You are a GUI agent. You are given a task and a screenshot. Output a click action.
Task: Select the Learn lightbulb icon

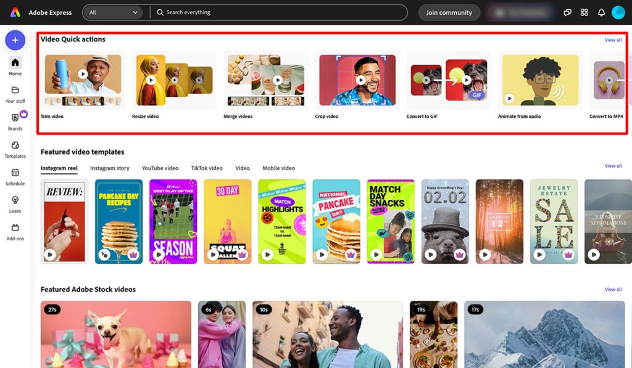pyautogui.click(x=15, y=200)
